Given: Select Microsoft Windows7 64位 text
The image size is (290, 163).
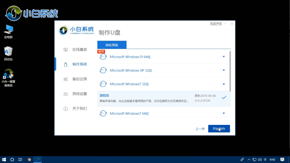Looking at the screenshot, I should [x=129, y=114].
